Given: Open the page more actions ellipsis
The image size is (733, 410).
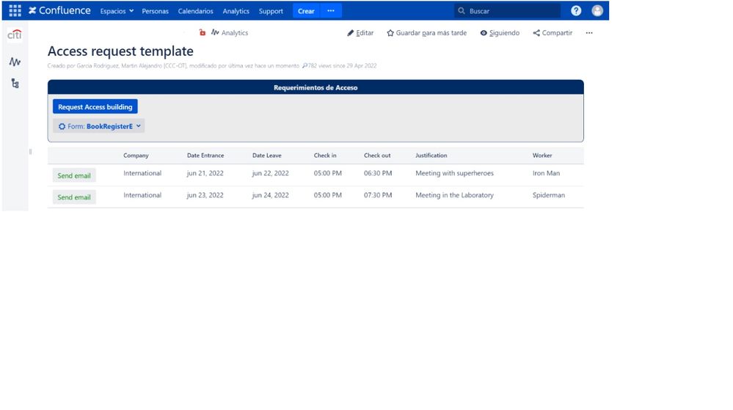Looking at the screenshot, I should pyautogui.click(x=589, y=33).
